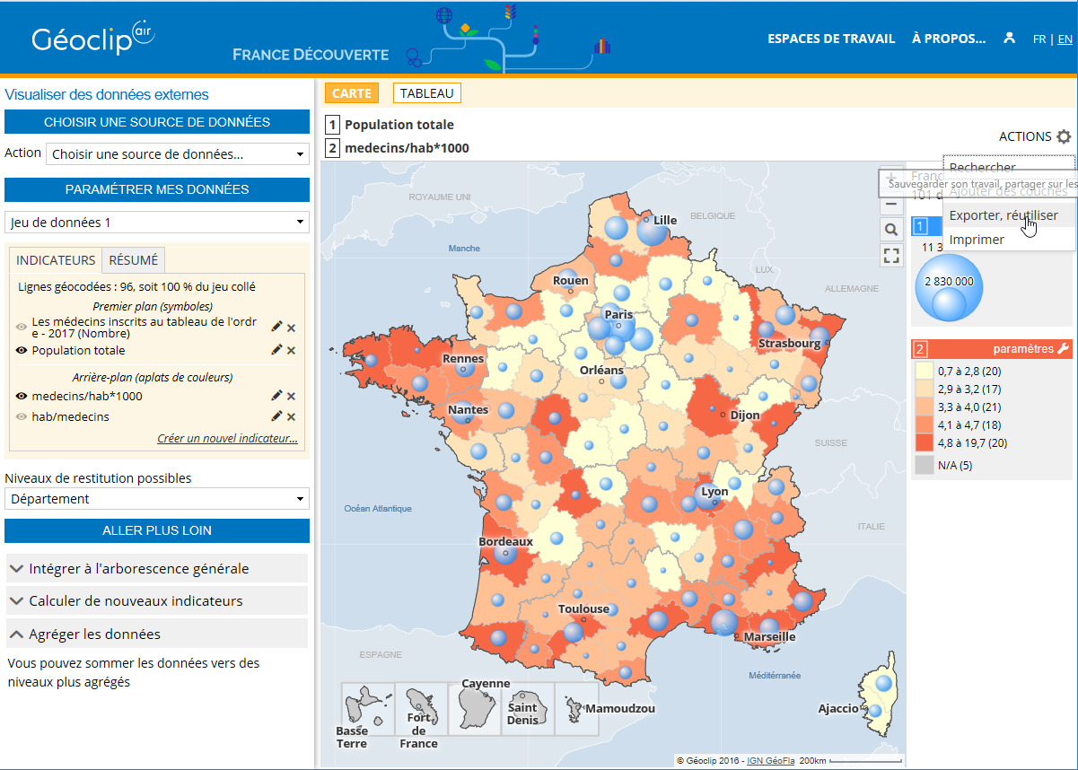
Task: Open the Choisir une source de données dropdown
Action: (x=178, y=154)
